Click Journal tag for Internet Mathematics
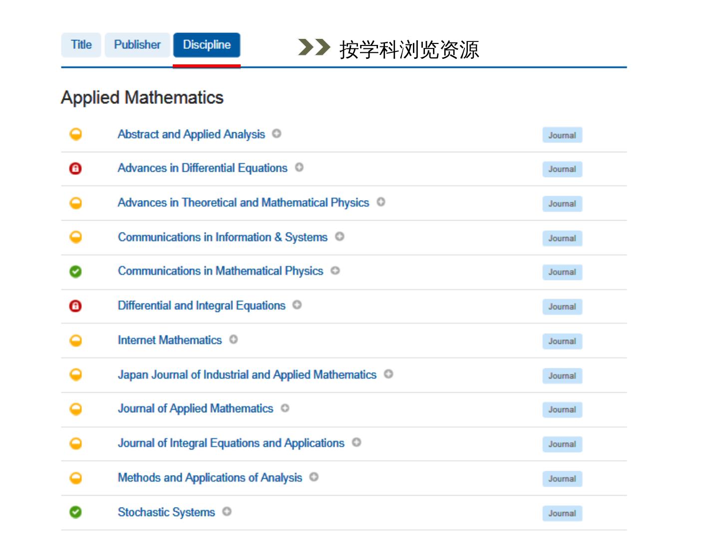The image size is (719, 539). tap(562, 341)
